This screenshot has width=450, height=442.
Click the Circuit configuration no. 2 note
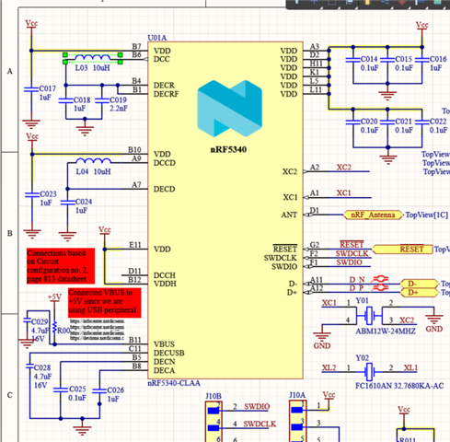(x=61, y=266)
